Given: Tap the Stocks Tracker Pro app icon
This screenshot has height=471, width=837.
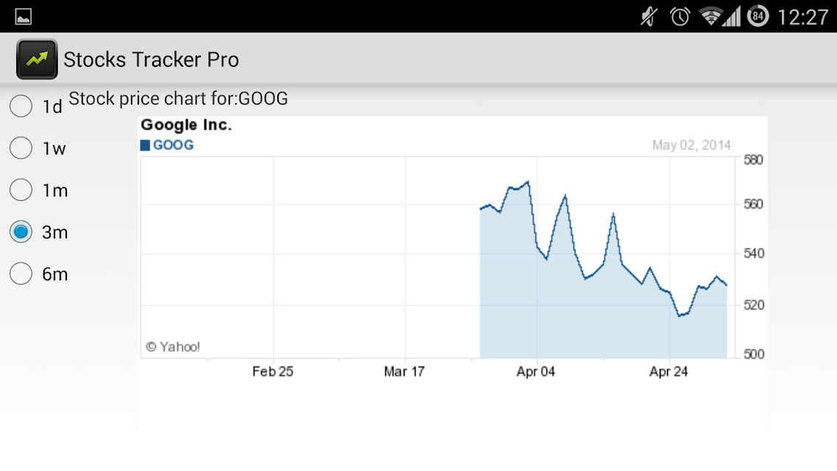Looking at the screenshot, I should click(37, 60).
